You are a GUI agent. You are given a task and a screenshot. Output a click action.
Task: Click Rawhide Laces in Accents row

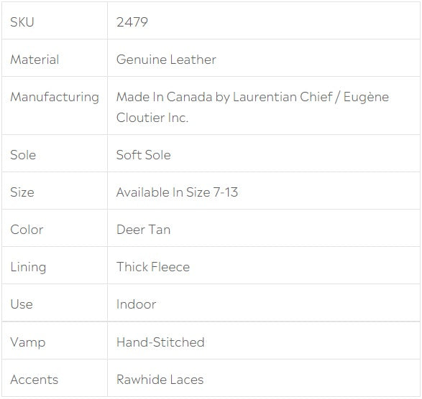pyautogui.click(x=160, y=380)
